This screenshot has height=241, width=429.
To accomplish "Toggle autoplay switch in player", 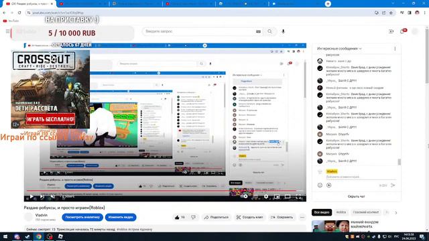I will (245, 196).
